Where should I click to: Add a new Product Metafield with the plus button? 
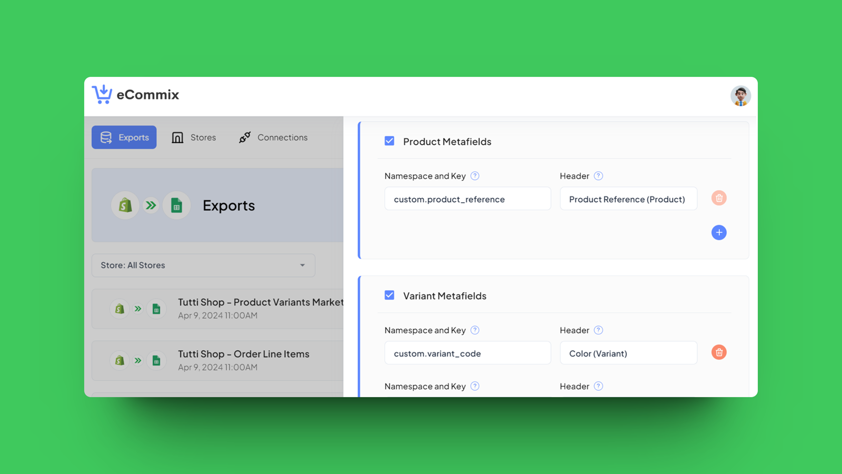719,232
